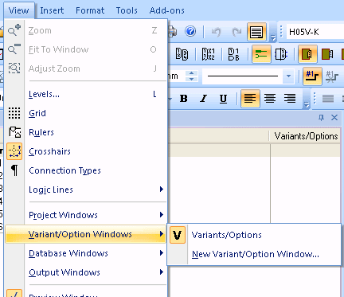The height and width of the screenshot is (297, 344).
Task: Click the Print icon in the toolbar
Action: tap(173, 31)
